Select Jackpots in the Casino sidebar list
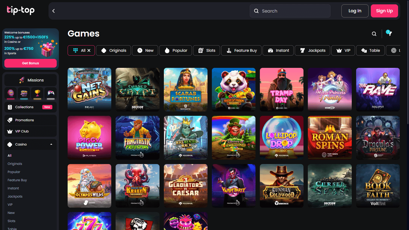The image size is (409, 230). click(15, 196)
